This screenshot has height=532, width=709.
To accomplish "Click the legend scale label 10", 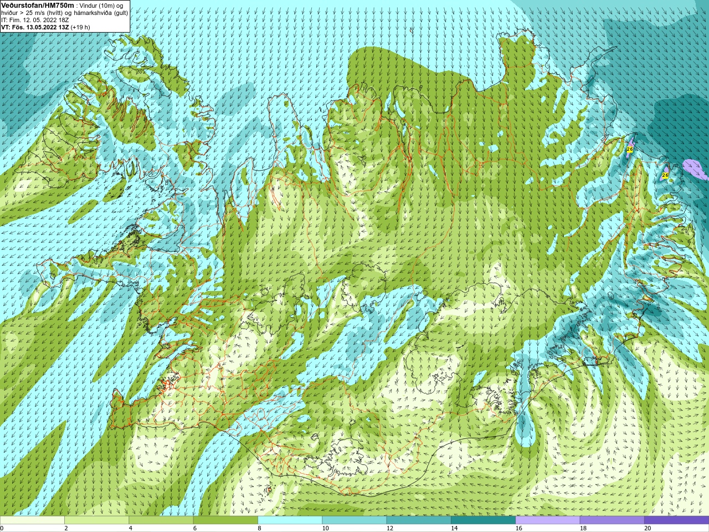I will [326, 528].
